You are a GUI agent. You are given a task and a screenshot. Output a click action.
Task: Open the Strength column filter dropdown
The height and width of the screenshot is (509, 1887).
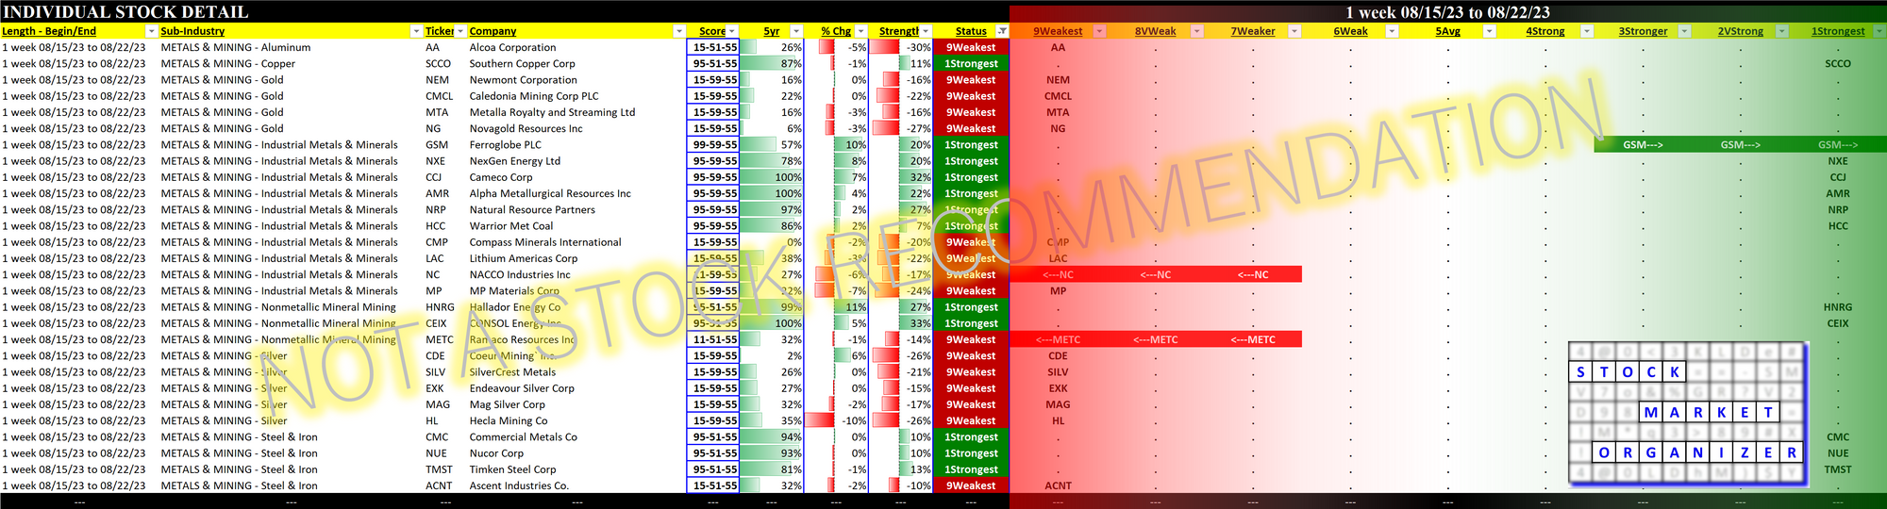click(926, 31)
